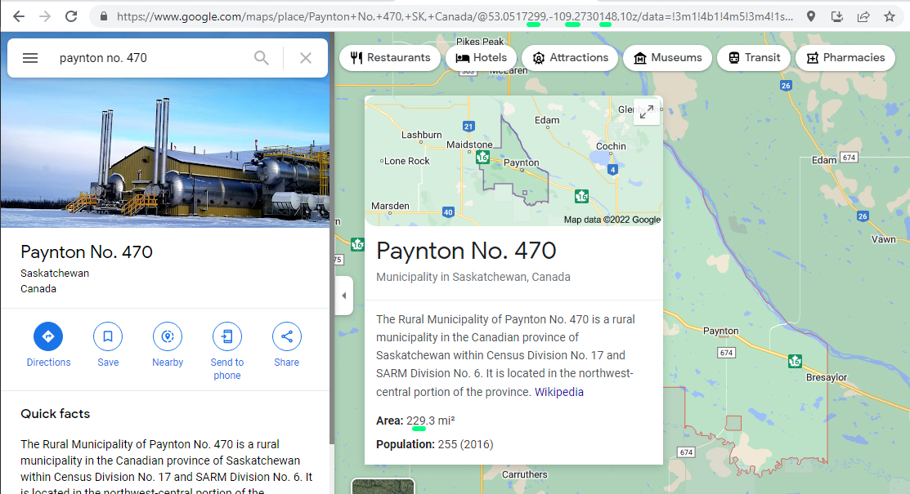910x494 pixels.
Task: Select the URL in the address bar
Action: point(455,16)
